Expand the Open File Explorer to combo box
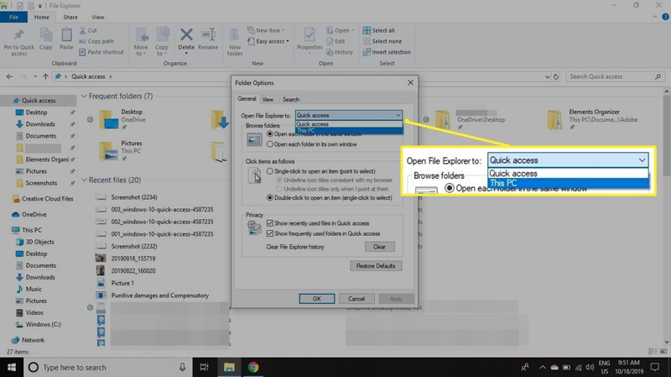The image size is (671, 377). coord(397,115)
